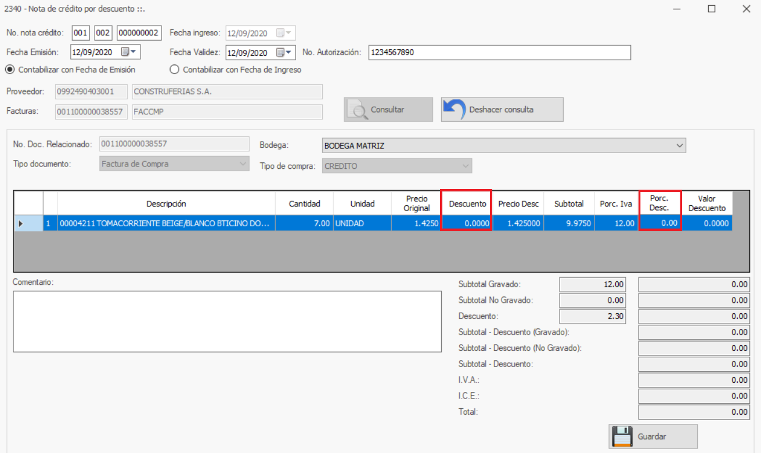
Task: Open the Fecha Emisión calendar picker
Action: tap(129, 52)
